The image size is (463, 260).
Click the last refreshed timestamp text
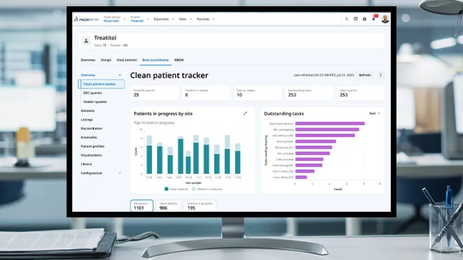[x=323, y=75]
